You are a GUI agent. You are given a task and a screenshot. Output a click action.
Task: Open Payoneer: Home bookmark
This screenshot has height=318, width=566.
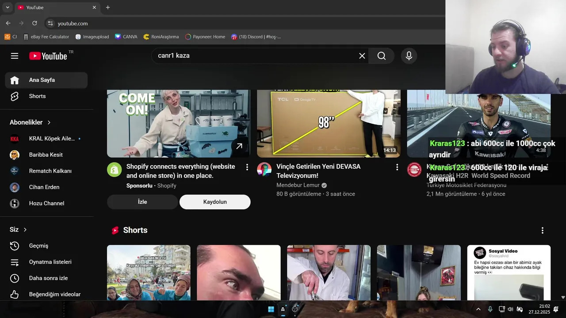pyautogui.click(x=205, y=37)
